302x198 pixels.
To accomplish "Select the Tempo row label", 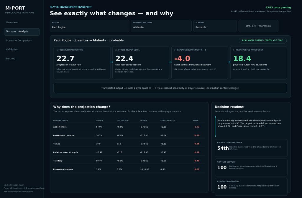I will [57, 144].
